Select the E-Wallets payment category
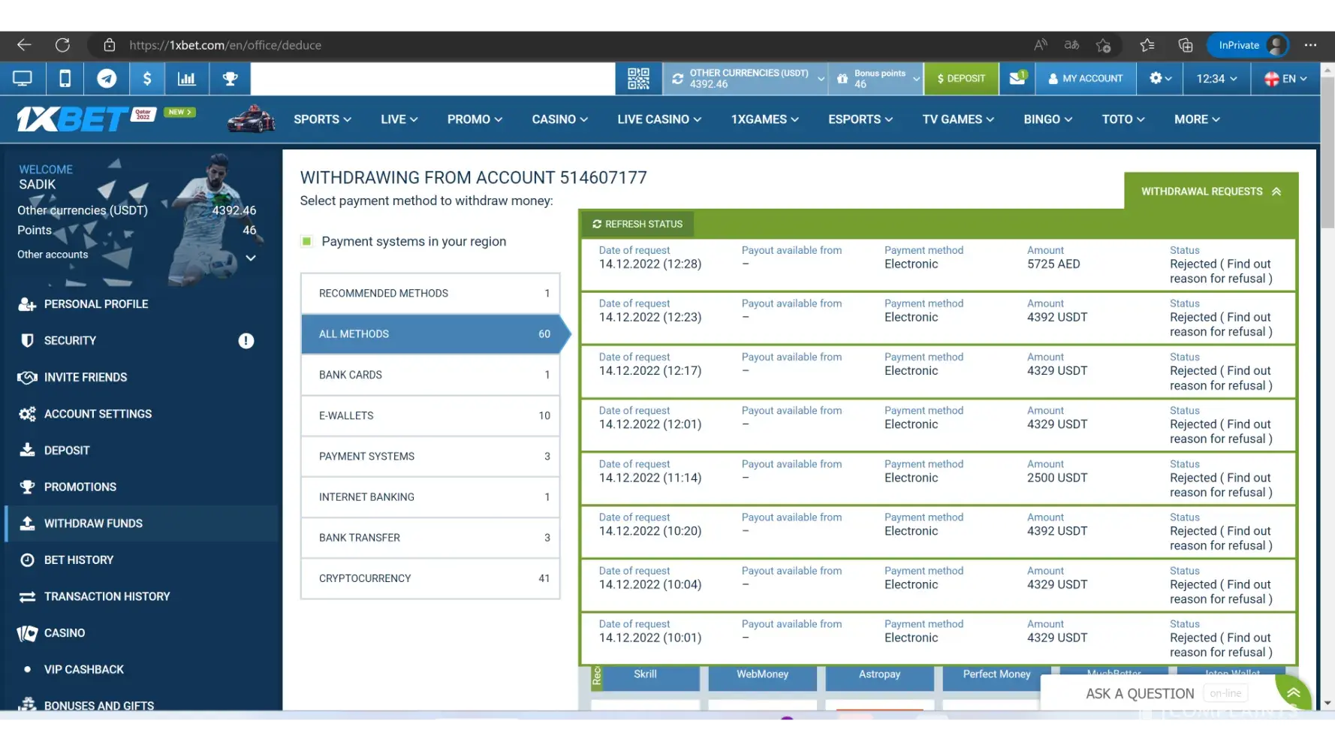This screenshot has width=1335, height=751. point(430,416)
